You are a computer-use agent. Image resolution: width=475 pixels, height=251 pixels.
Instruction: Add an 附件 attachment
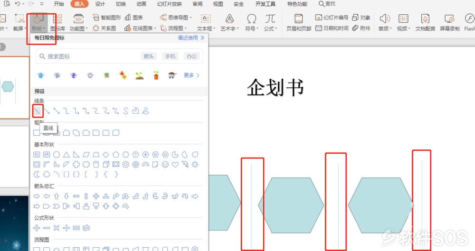361,28
